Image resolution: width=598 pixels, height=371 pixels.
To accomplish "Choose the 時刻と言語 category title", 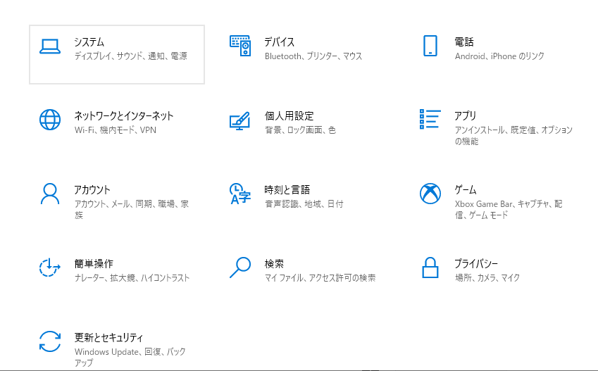I will tap(287, 189).
